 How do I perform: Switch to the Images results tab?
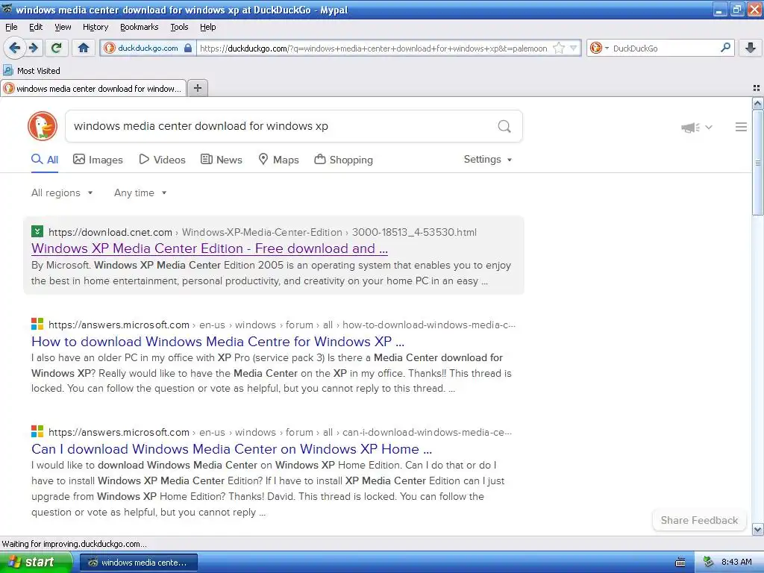click(x=98, y=160)
